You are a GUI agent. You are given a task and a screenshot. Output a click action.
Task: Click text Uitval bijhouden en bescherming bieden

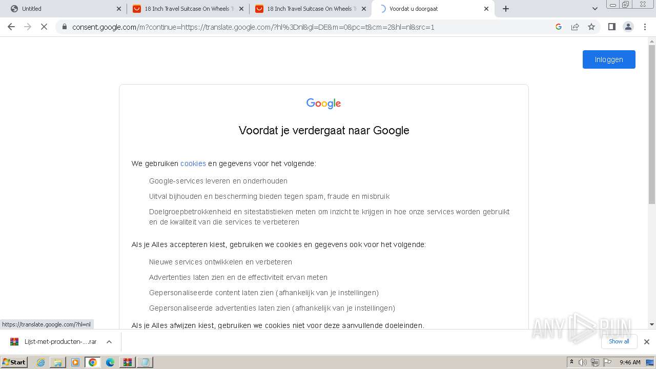click(270, 196)
